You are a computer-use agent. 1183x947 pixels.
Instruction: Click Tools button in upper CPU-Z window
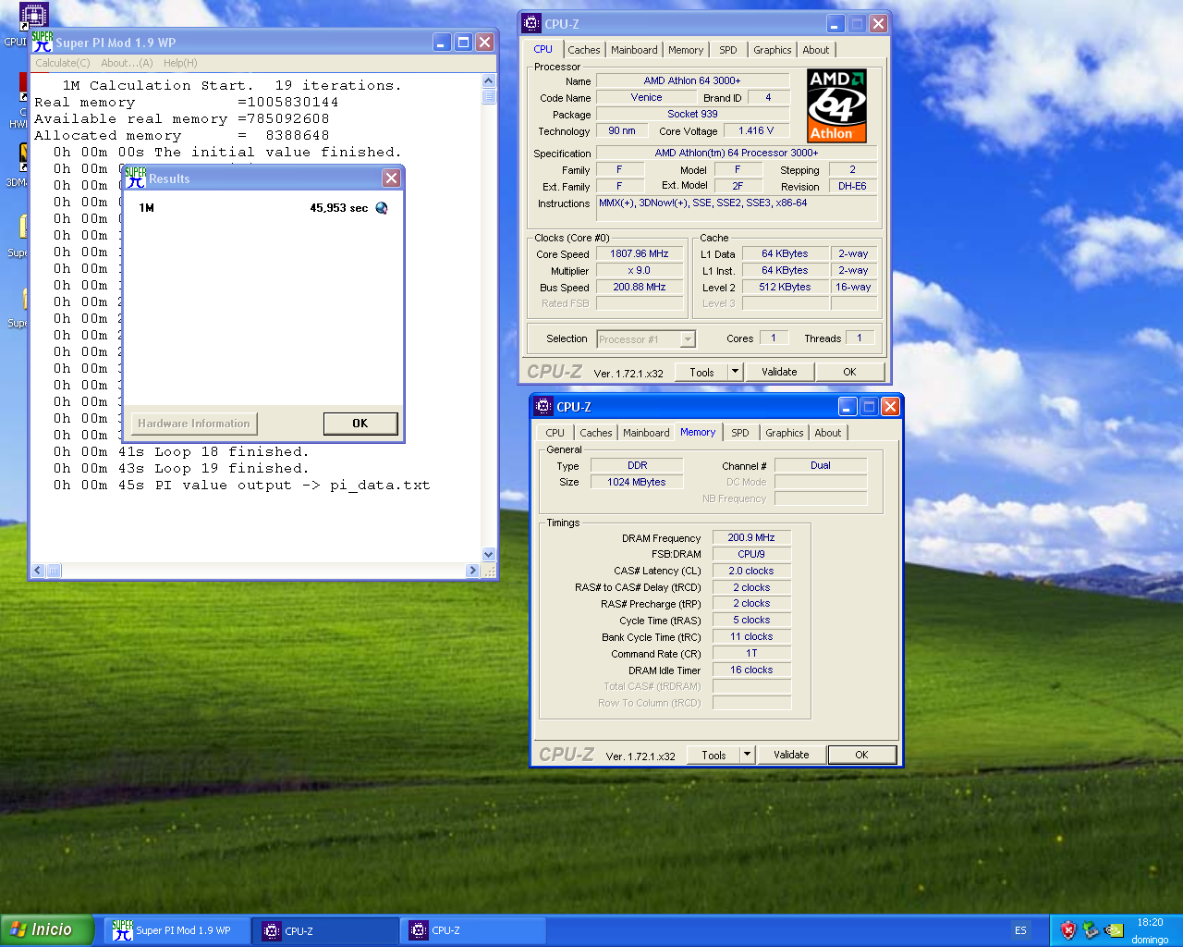tap(701, 372)
